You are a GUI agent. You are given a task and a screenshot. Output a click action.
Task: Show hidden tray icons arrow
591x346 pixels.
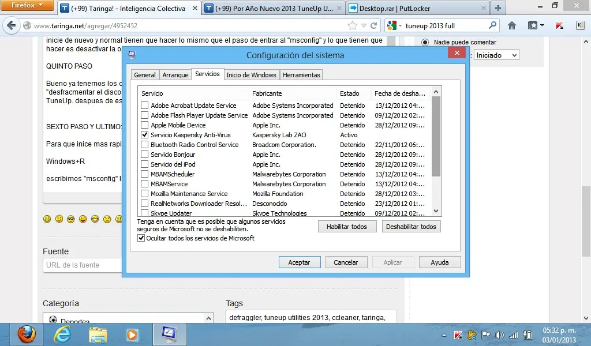tap(444, 335)
